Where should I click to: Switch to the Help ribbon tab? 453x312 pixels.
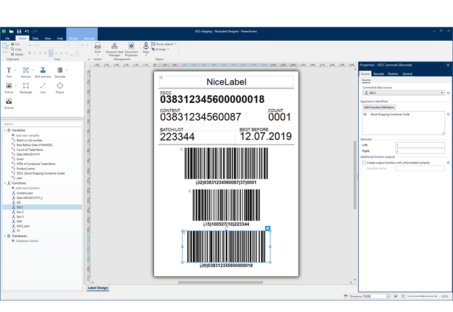coord(60,38)
